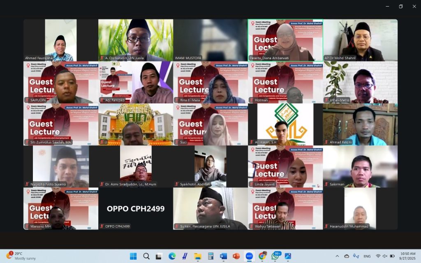The image size is (421, 263).
Task: Open the ENG language input switcher
Action: coord(367,256)
